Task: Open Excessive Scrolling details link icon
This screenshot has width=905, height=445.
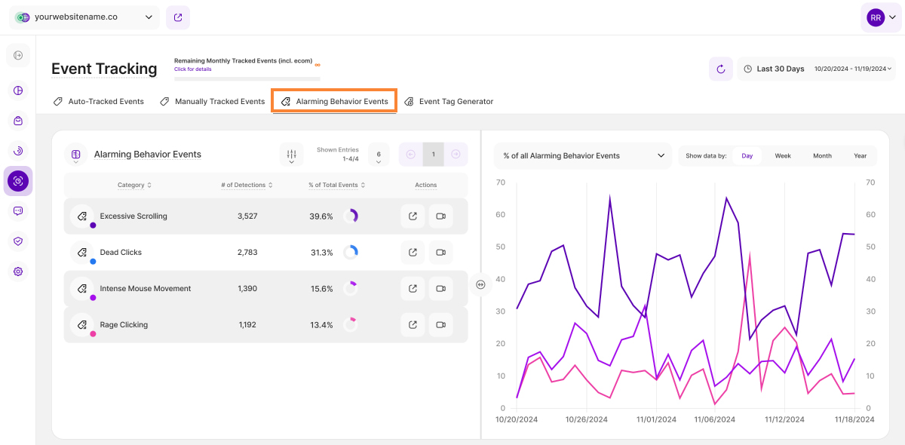Action: click(x=413, y=216)
